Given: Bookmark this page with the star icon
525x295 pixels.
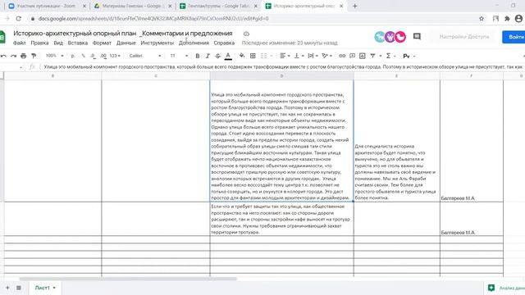Looking at the screenshot, I should tap(482, 19).
